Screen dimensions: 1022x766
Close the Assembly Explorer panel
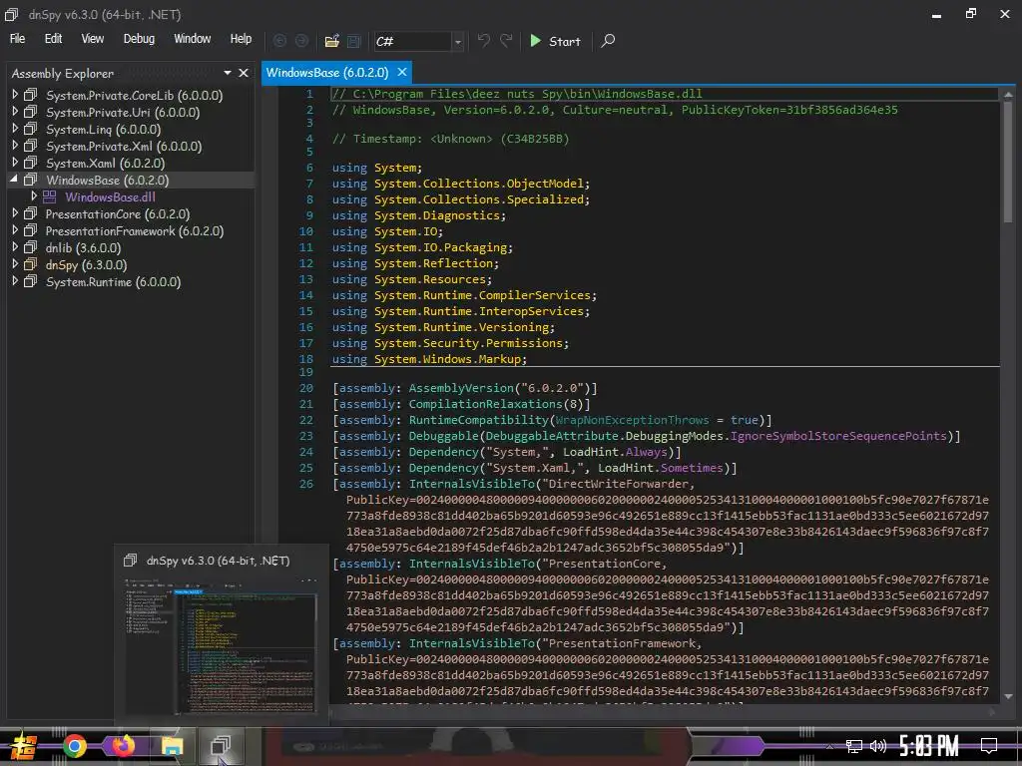244,73
